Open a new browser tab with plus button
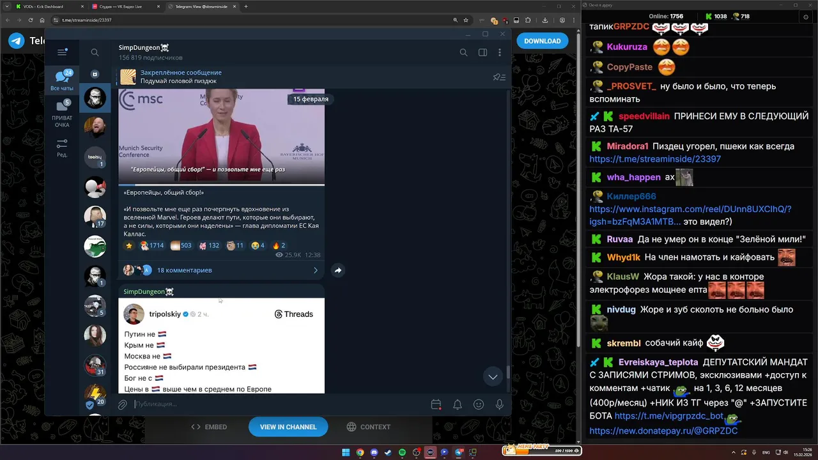This screenshot has width=818, height=460. (x=246, y=6)
